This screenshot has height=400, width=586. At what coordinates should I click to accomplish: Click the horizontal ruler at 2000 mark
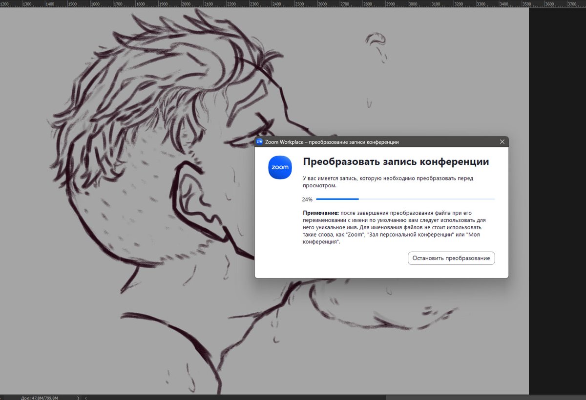click(x=186, y=3)
